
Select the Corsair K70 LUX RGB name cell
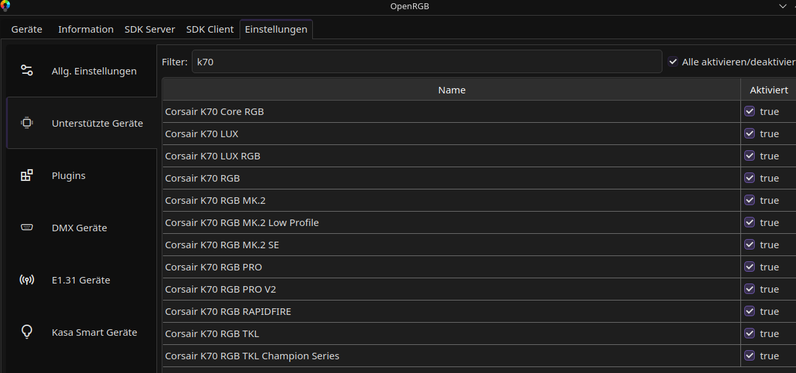(x=452, y=155)
